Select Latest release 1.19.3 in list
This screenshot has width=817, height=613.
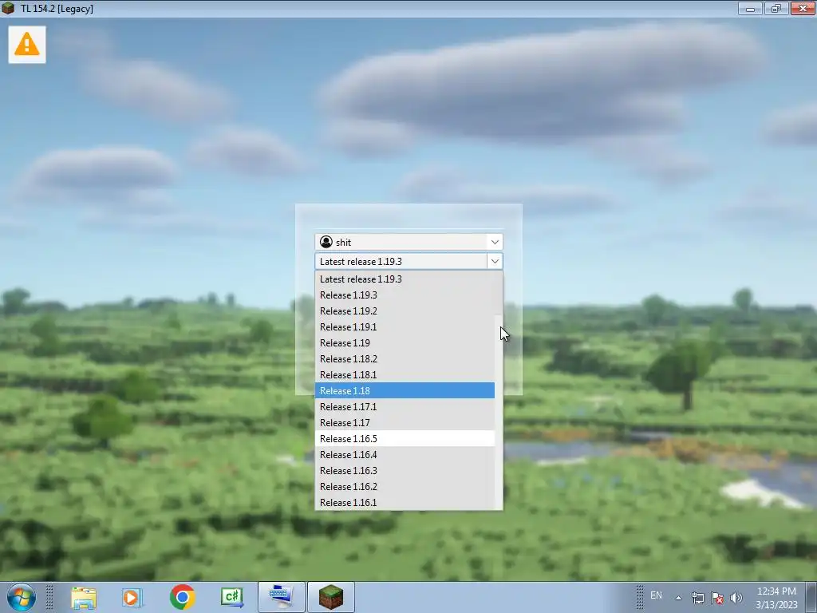(405, 279)
